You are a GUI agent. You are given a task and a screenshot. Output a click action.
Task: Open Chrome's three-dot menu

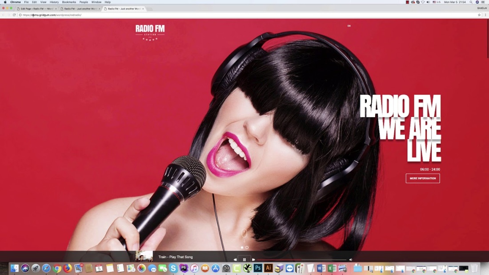[485, 15]
